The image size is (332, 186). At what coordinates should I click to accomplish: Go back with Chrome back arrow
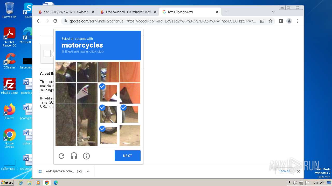pyautogui.click(x=39, y=21)
